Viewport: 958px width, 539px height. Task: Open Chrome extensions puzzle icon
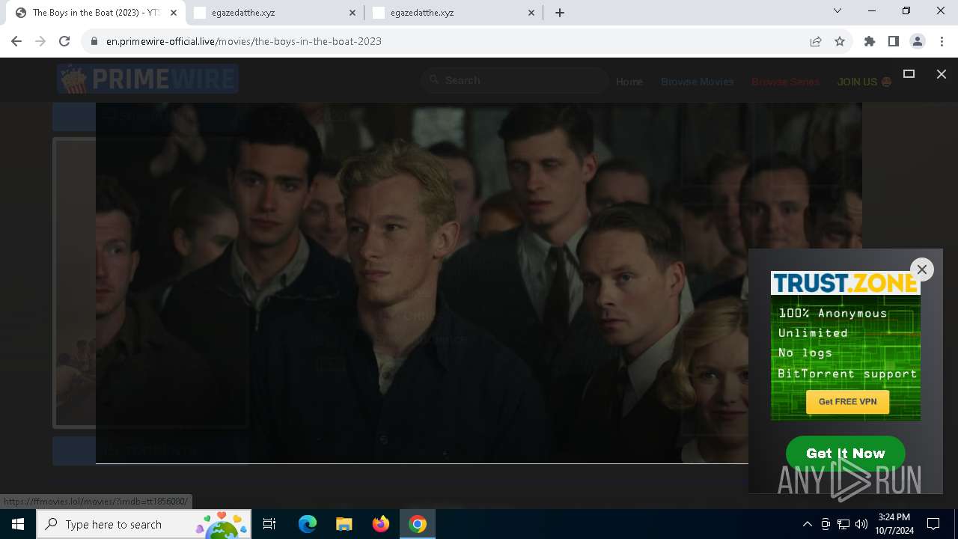tap(870, 41)
